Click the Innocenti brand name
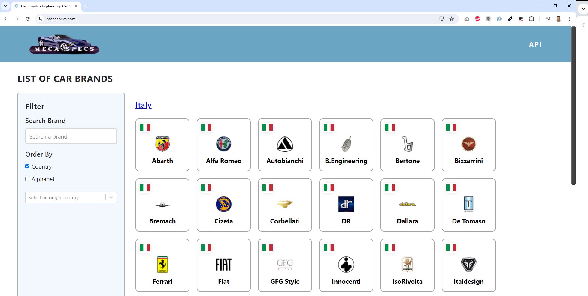 tap(346, 281)
